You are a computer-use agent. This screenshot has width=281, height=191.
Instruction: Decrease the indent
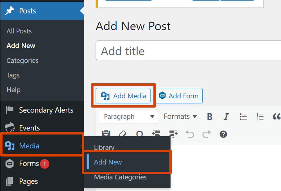click(156, 134)
